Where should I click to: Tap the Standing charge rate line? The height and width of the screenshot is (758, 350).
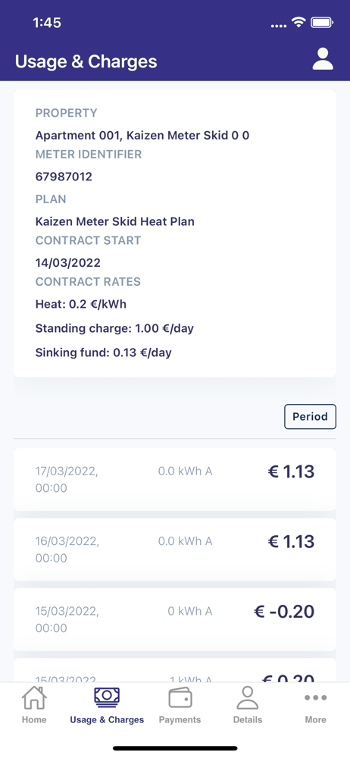[114, 329]
